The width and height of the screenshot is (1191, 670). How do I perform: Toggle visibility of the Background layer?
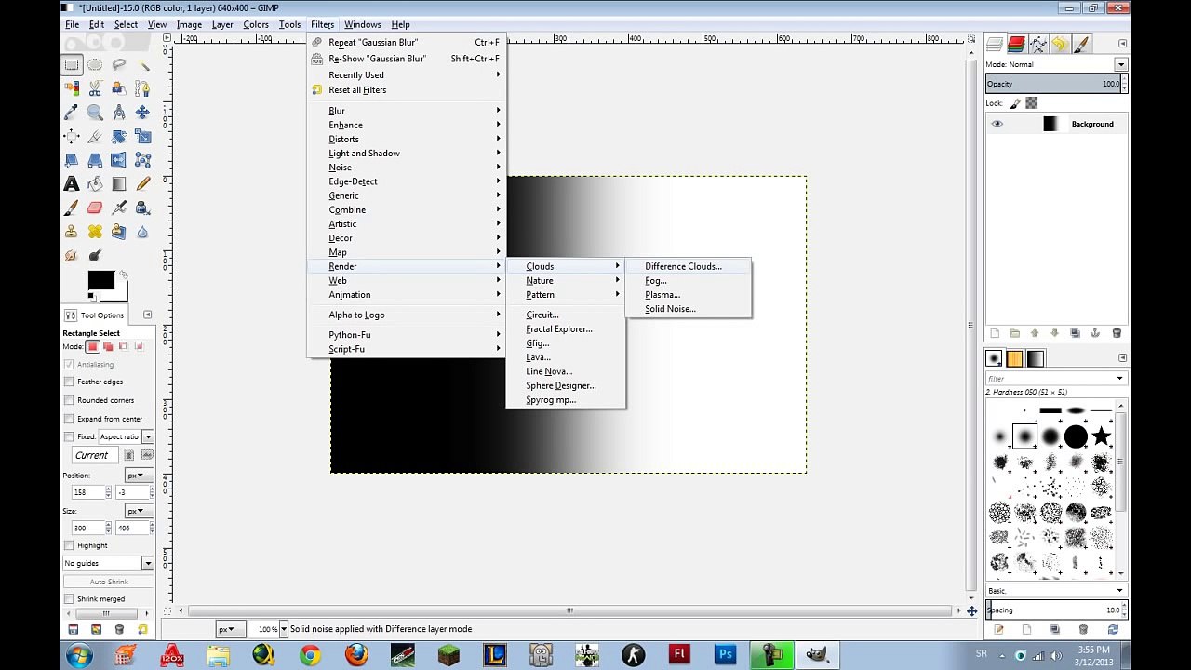click(997, 124)
